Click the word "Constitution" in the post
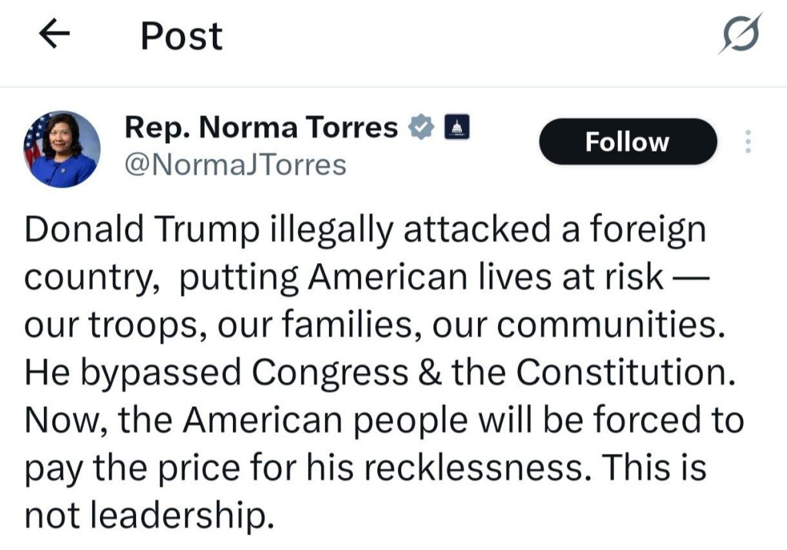Screen dimensions: 787x550 click(x=621, y=372)
